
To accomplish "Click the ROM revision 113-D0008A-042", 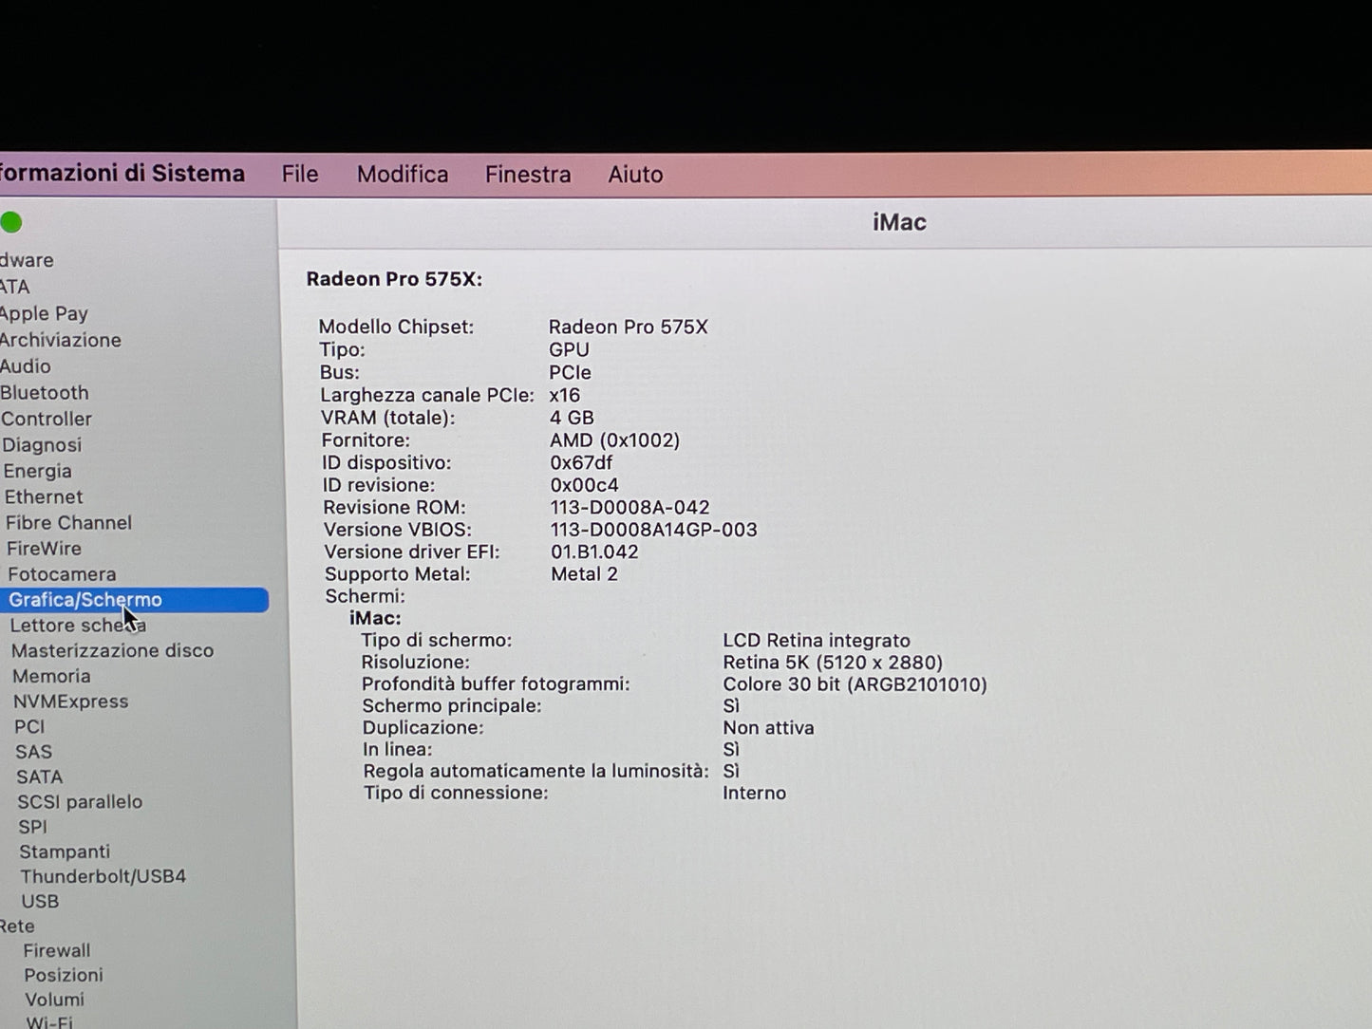I will click(630, 508).
